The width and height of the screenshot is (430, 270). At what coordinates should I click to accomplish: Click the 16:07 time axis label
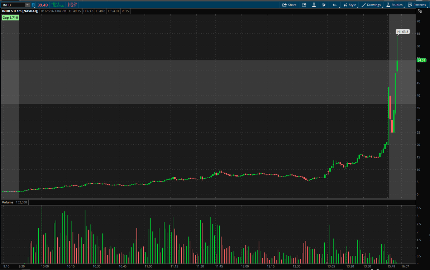[406, 266]
